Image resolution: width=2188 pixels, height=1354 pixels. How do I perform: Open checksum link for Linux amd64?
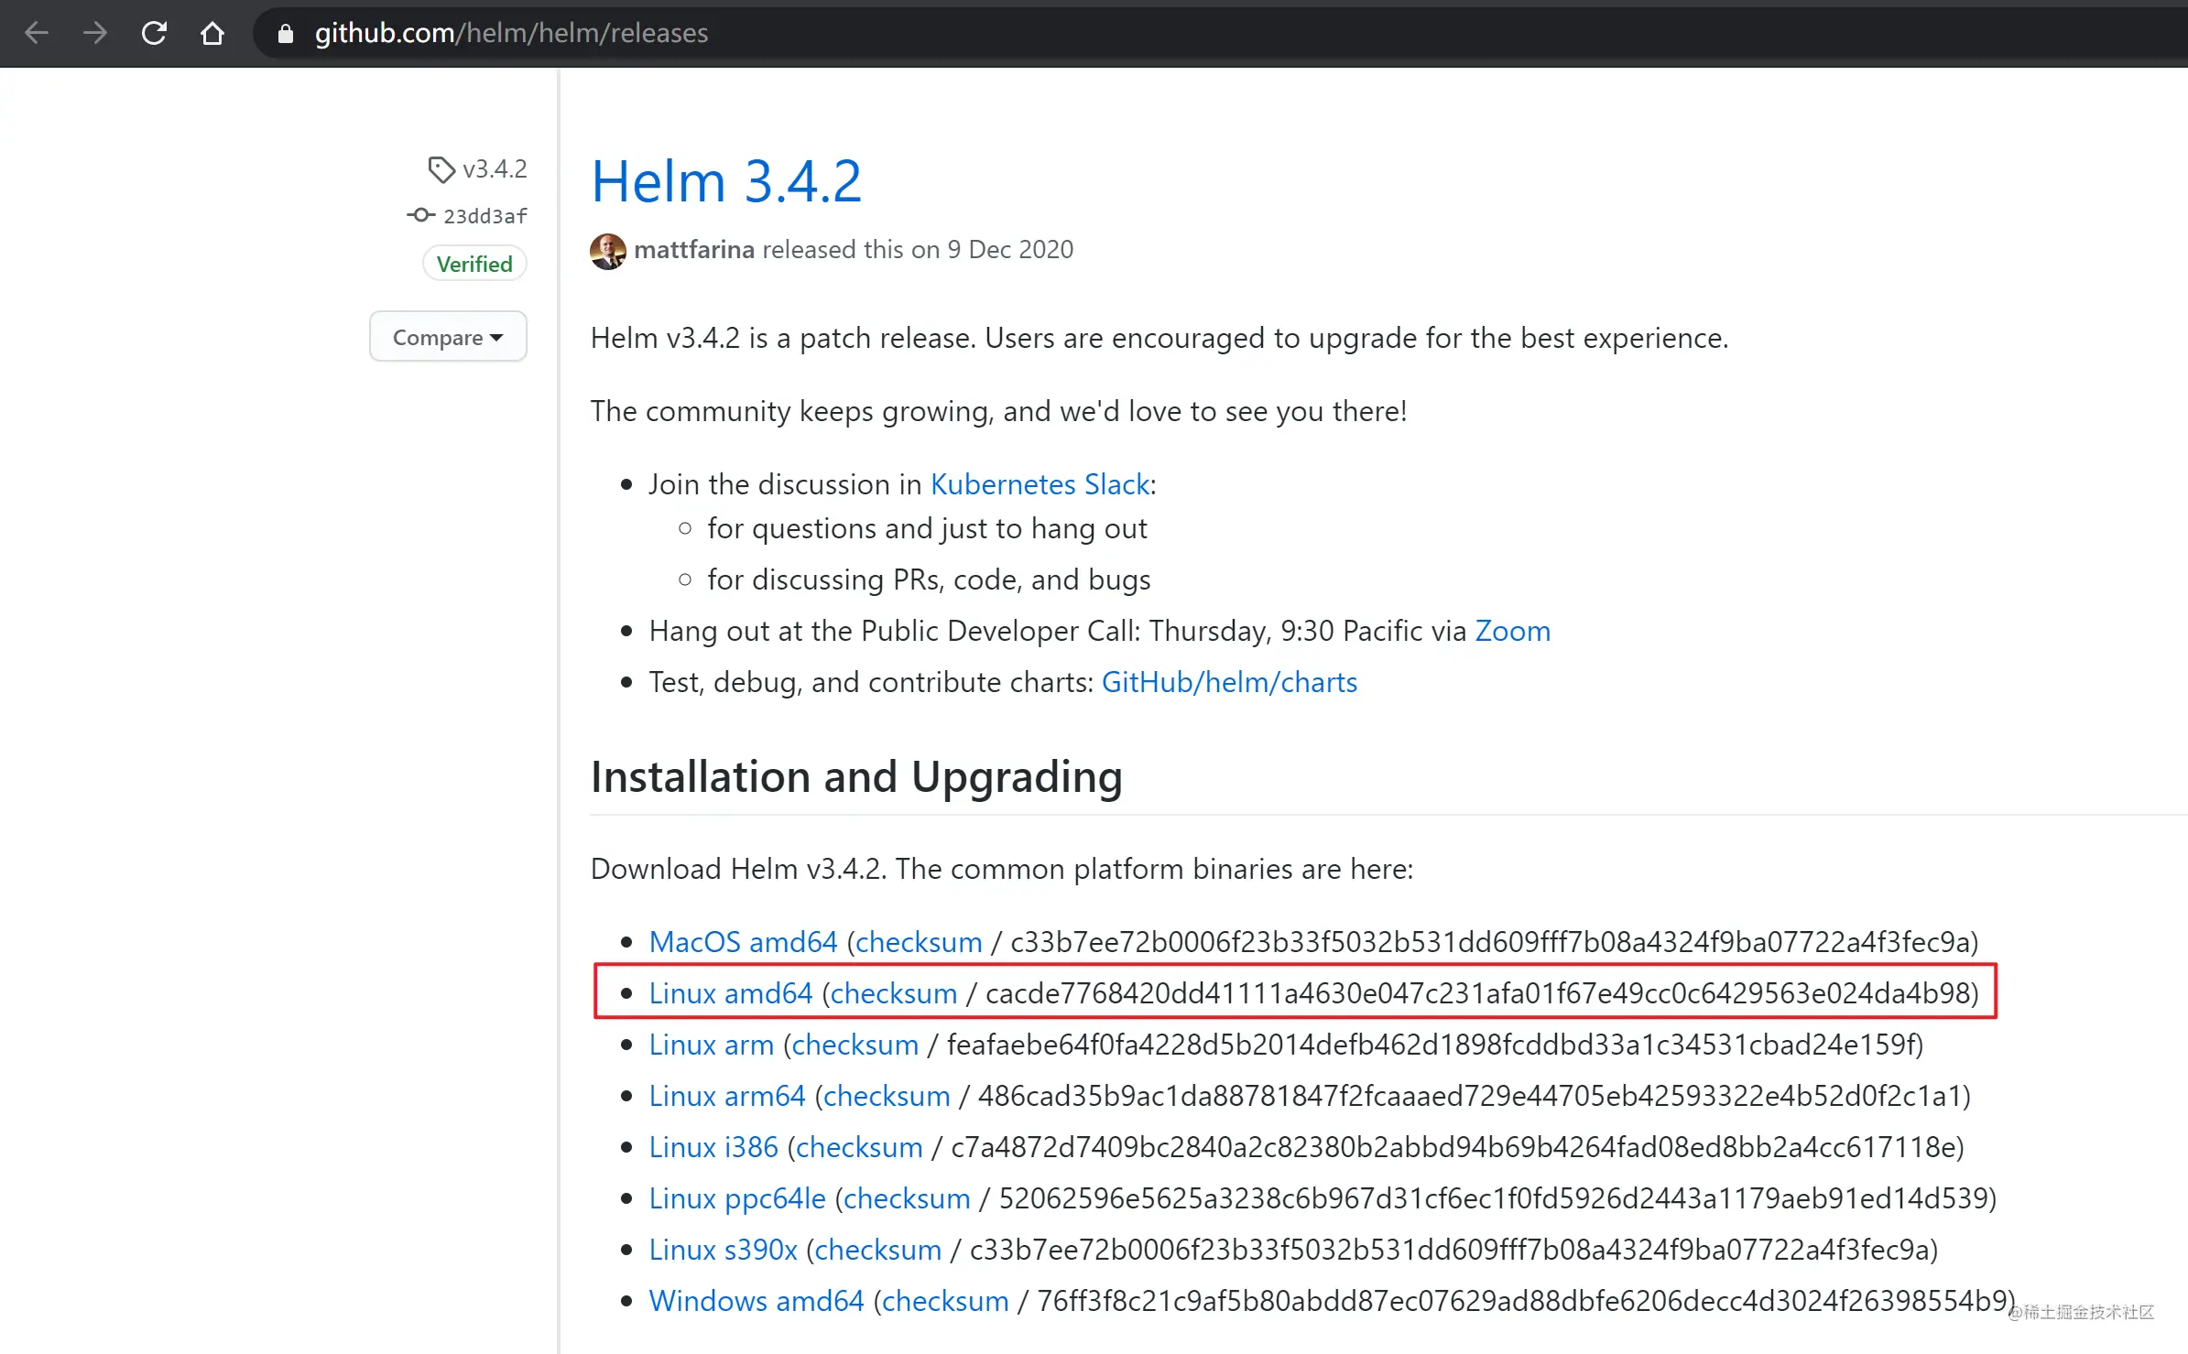coord(894,993)
